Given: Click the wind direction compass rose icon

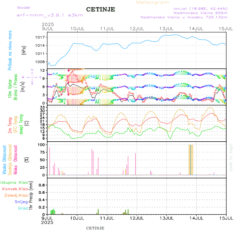Looking at the screenshot, I should point(33,77).
